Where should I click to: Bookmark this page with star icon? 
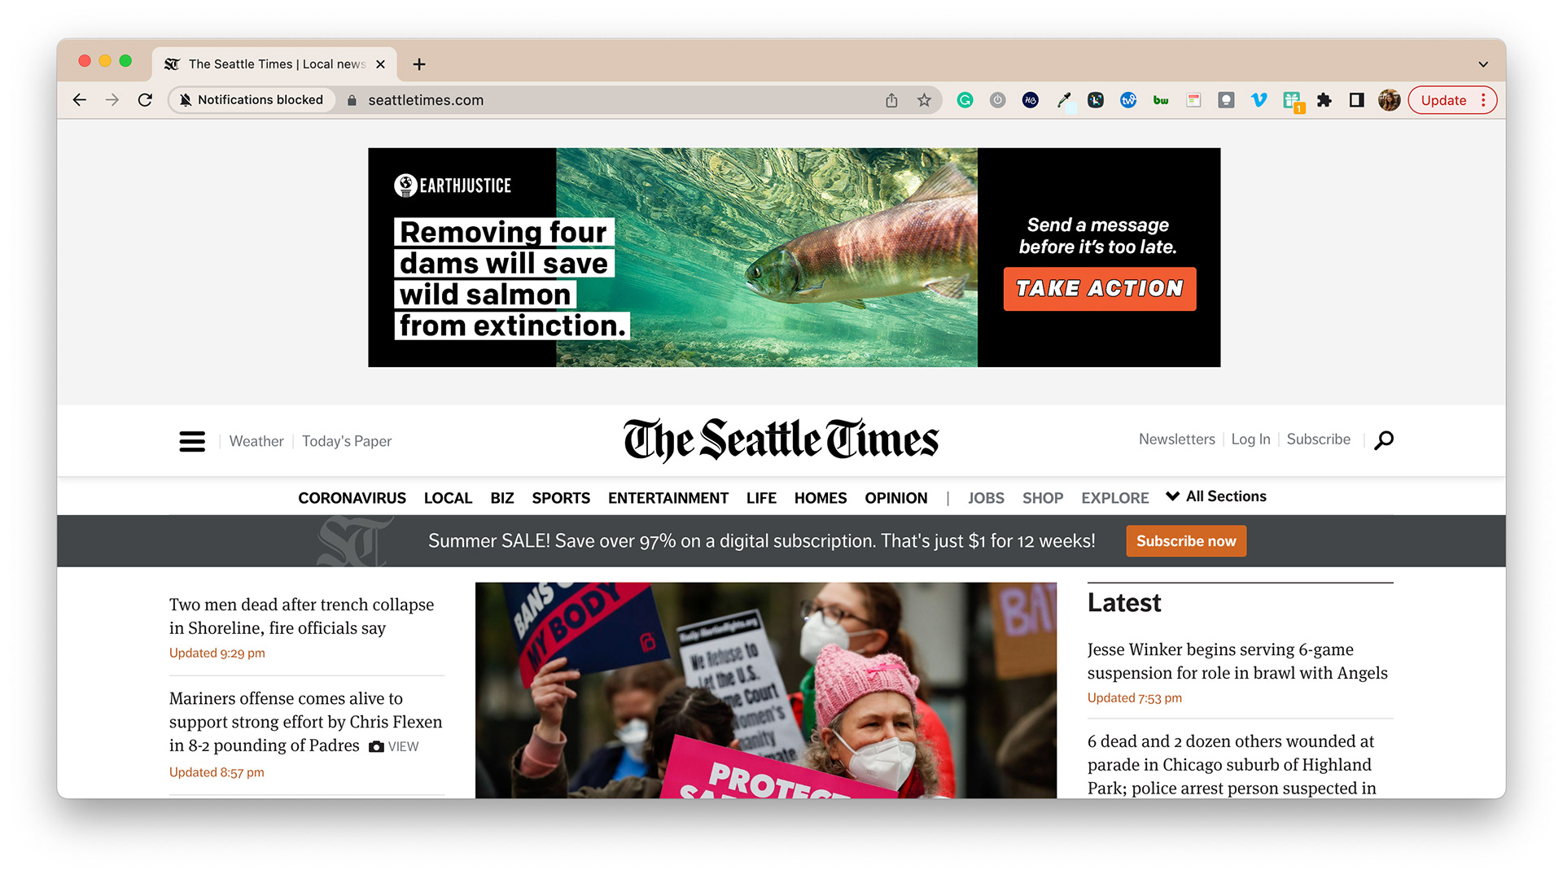pyautogui.click(x=924, y=100)
